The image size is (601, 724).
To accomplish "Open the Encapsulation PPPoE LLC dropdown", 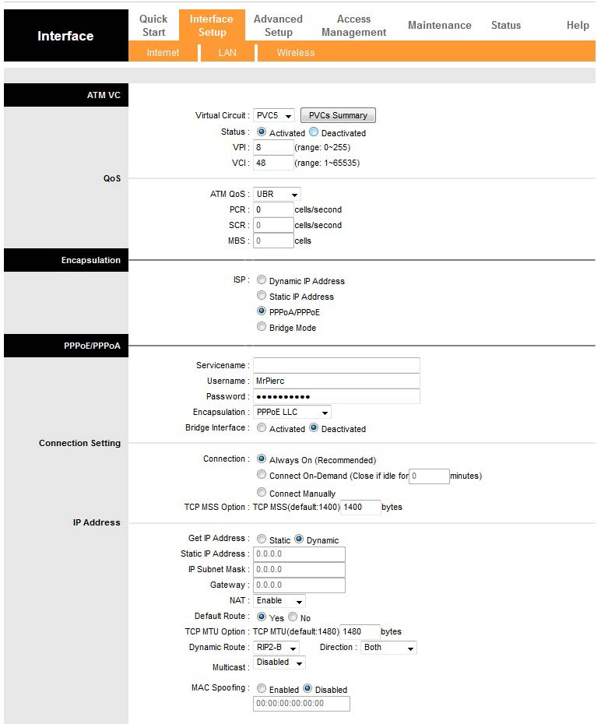I will [x=292, y=412].
